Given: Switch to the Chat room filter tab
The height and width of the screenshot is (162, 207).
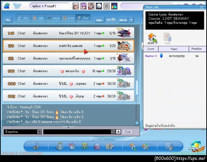Looking at the screenshot, I should (83, 18).
